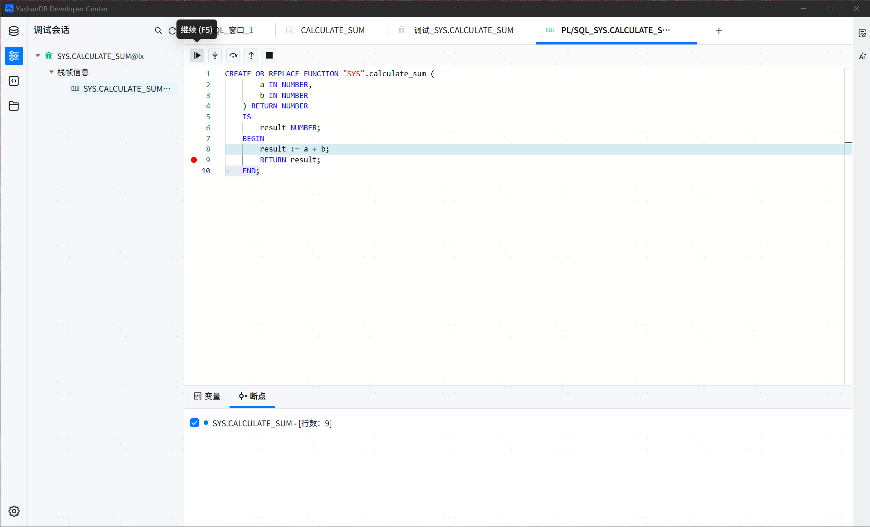Viewport: 870px width, 527px height.
Task: Open the AI assistant icon
Action: [x=862, y=56]
